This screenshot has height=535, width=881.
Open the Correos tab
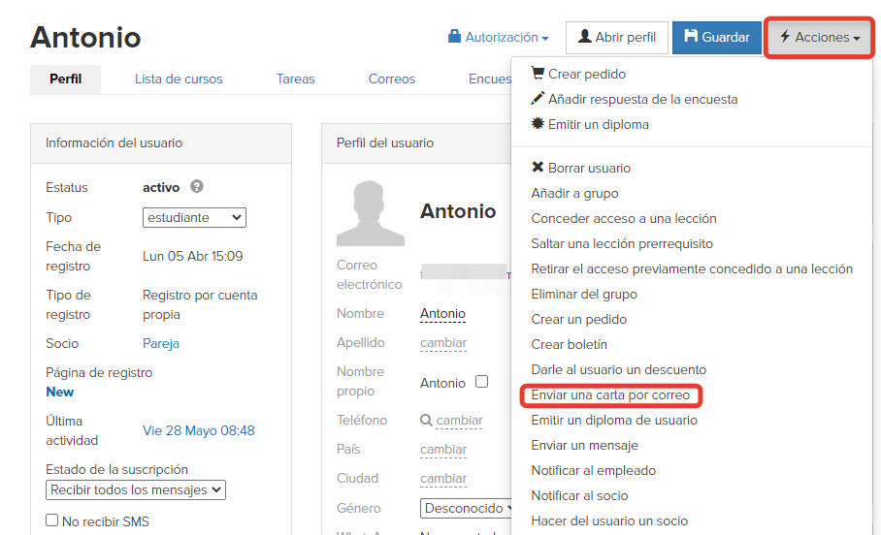[x=392, y=79]
